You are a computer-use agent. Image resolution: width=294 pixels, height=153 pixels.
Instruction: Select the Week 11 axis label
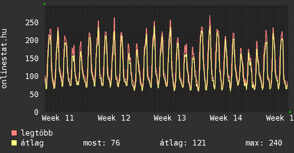[x=58, y=118]
